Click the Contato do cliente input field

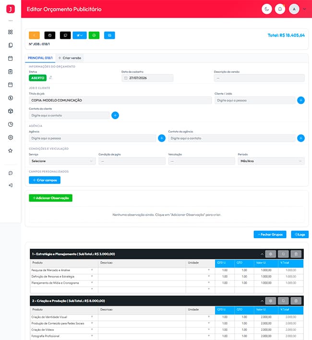[69, 115]
